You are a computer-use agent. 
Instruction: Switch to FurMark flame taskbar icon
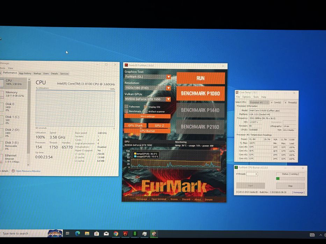click(125, 234)
